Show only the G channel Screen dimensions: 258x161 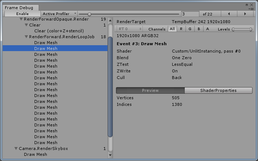(190, 29)
